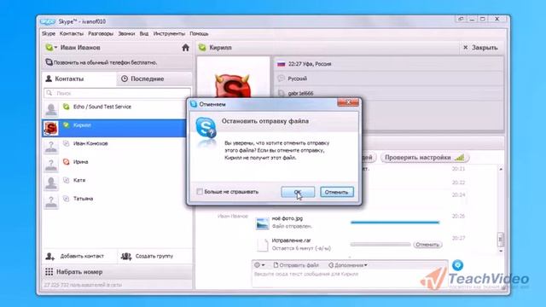The image size is (546, 307).
Task: Click the Russian flag icon beside Уфа, Россия
Action: (x=282, y=64)
